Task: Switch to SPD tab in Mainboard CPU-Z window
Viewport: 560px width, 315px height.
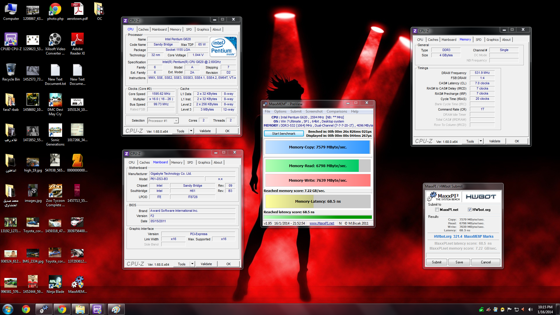Action: click(x=190, y=162)
